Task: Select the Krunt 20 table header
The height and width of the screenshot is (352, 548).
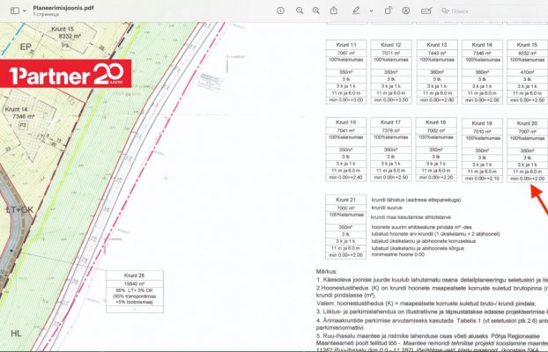Action: 527,122
